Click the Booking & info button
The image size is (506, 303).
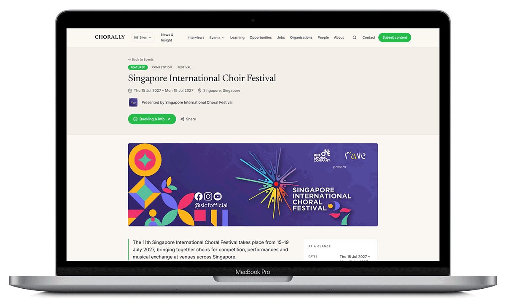click(152, 119)
